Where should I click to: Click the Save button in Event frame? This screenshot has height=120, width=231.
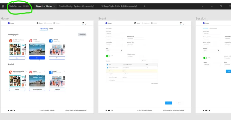click(x=169, y=103)
